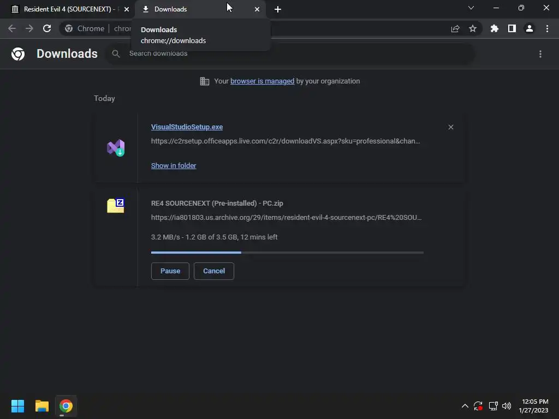The image size is (559, 419).
Task: Toggle the side panel icon
Action: point(512,28)
